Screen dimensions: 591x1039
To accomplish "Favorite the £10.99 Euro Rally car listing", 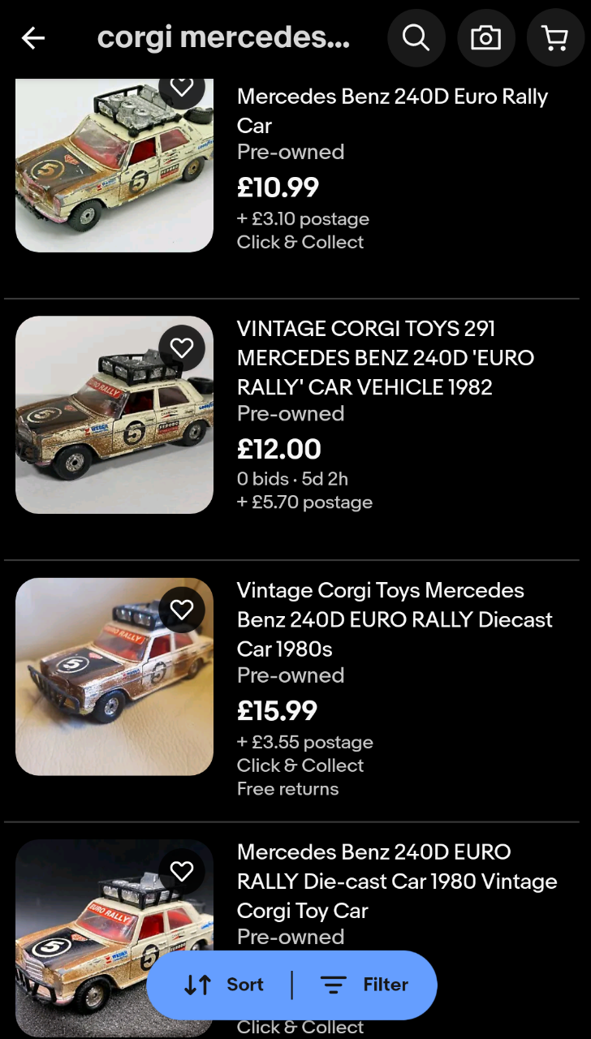I will tap(182, 87).
